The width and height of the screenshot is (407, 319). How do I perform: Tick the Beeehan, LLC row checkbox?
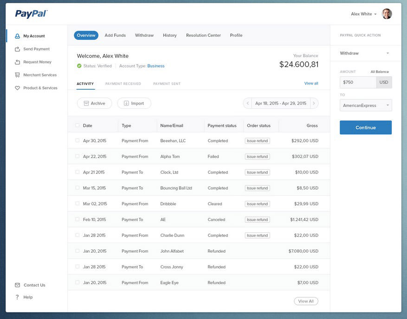click(78, 140)
